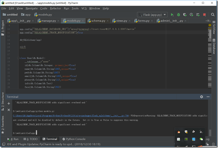Open the Python Console tool window
The height and width of the screenshot is (148, 218).
point(74,139)
